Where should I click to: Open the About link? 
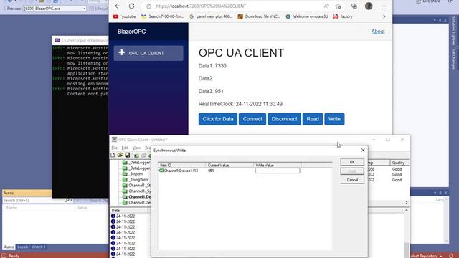(x=378, y=32)
